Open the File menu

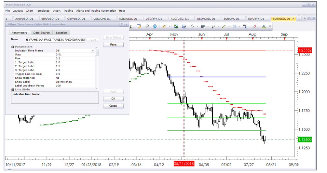[x=7, y=11]
